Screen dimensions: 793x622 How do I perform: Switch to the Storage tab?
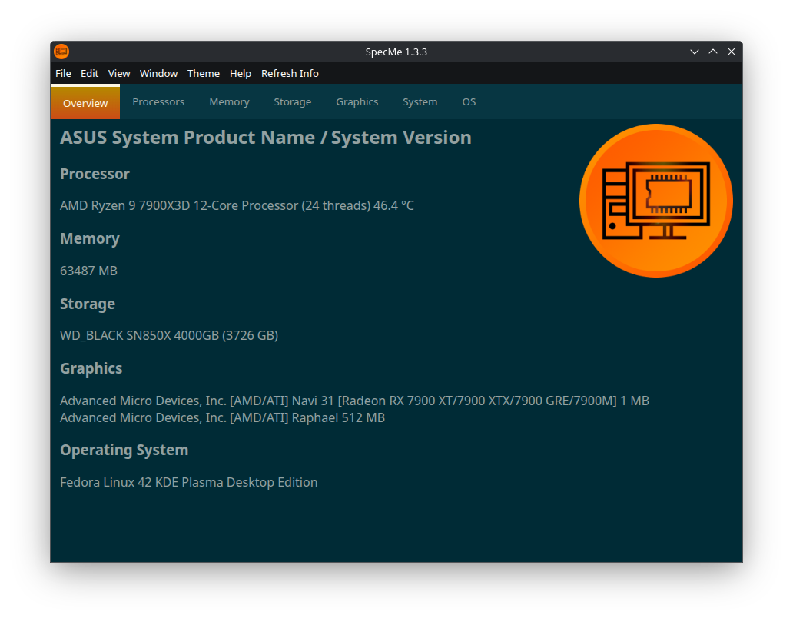coord(292,101)
